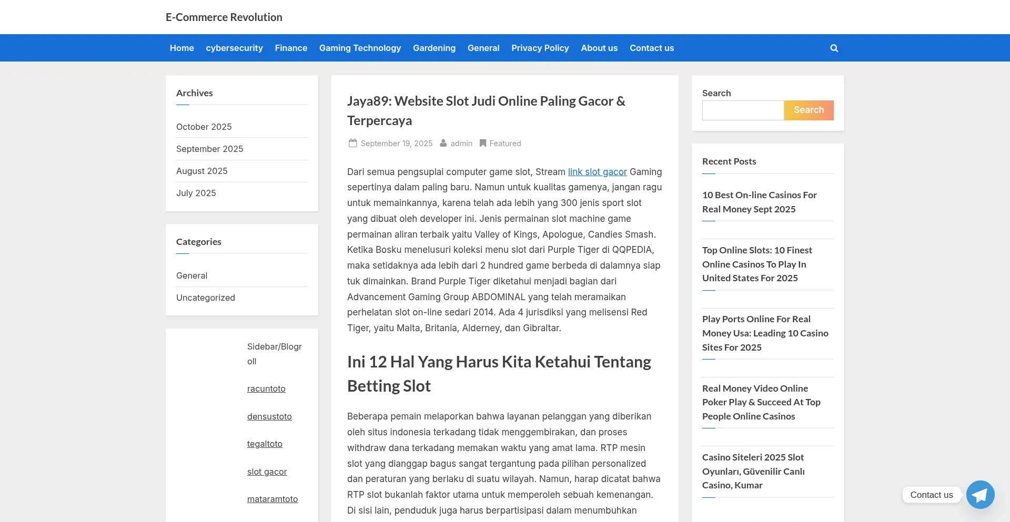Viewport: 1010px width, 522px height.
Task: Open the racuntoto blogroll link
Action: [x=266, y=388]
